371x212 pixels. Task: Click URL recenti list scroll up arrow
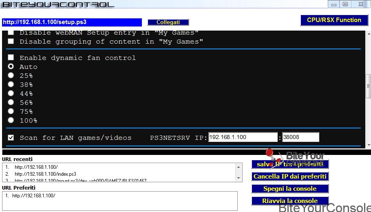238,167
